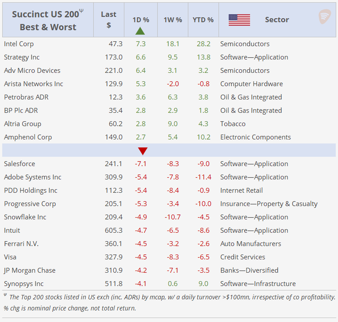The image size is (338, 322).
Task: Click Salesforce 1D value -7.1
Action: tap(140, 164)
